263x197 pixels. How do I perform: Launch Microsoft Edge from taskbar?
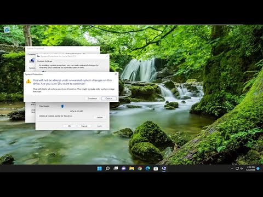148,169
